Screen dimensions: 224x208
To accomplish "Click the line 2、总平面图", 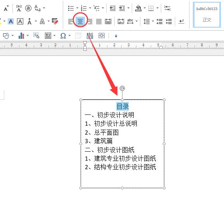I will (102, 132).
